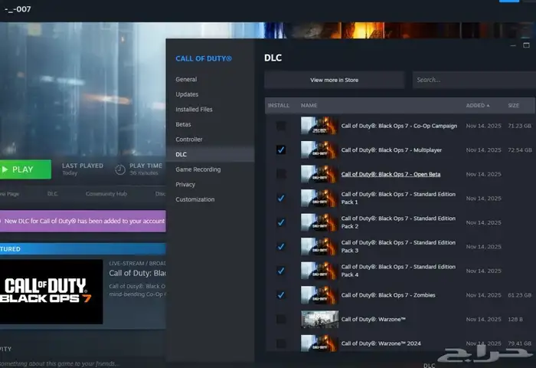Click Call of Duty Warzone™ thumbnail
The width and height of the screenshot is (536, 368).
click(319, 319)
